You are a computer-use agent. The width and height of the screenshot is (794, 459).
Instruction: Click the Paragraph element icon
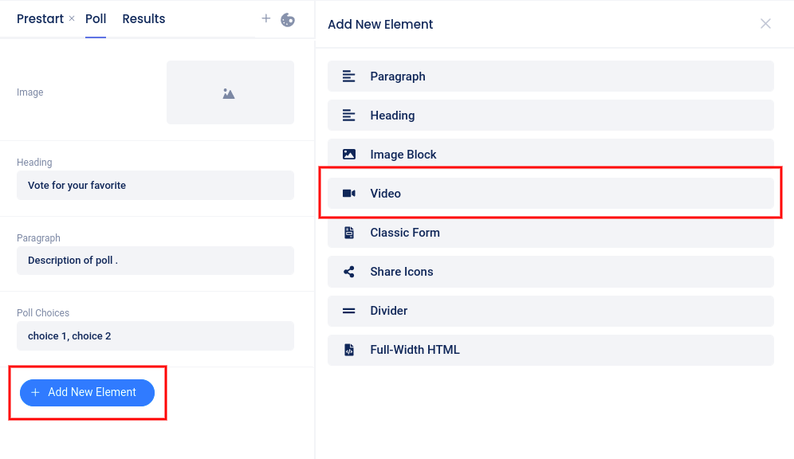(348, 76)
